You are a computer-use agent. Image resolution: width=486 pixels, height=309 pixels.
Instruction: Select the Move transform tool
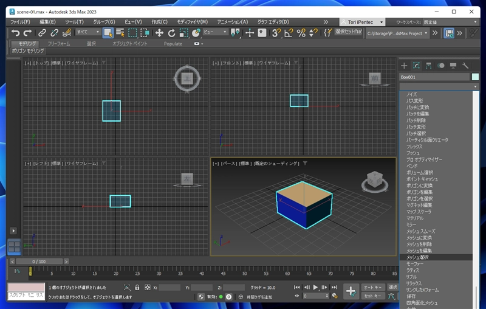159,33
